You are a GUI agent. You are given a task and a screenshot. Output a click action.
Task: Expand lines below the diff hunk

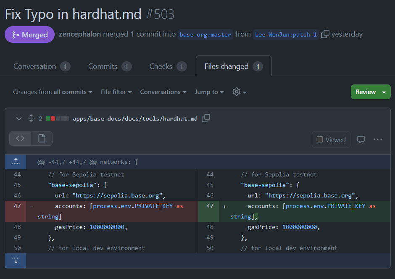point(16,261)
